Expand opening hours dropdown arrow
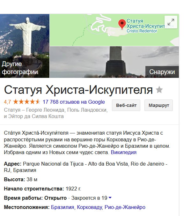The height and width of the screenshot is (216, 191). tap(110, 198)
